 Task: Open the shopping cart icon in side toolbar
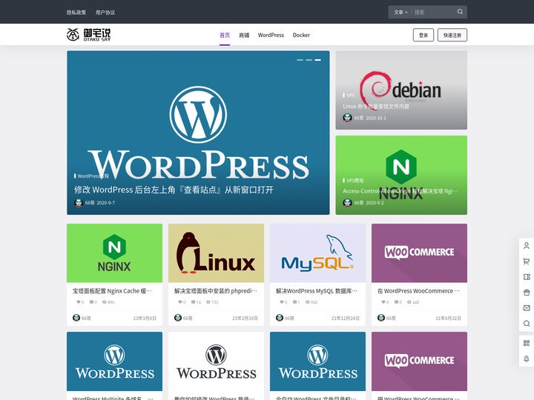[526, 261]
